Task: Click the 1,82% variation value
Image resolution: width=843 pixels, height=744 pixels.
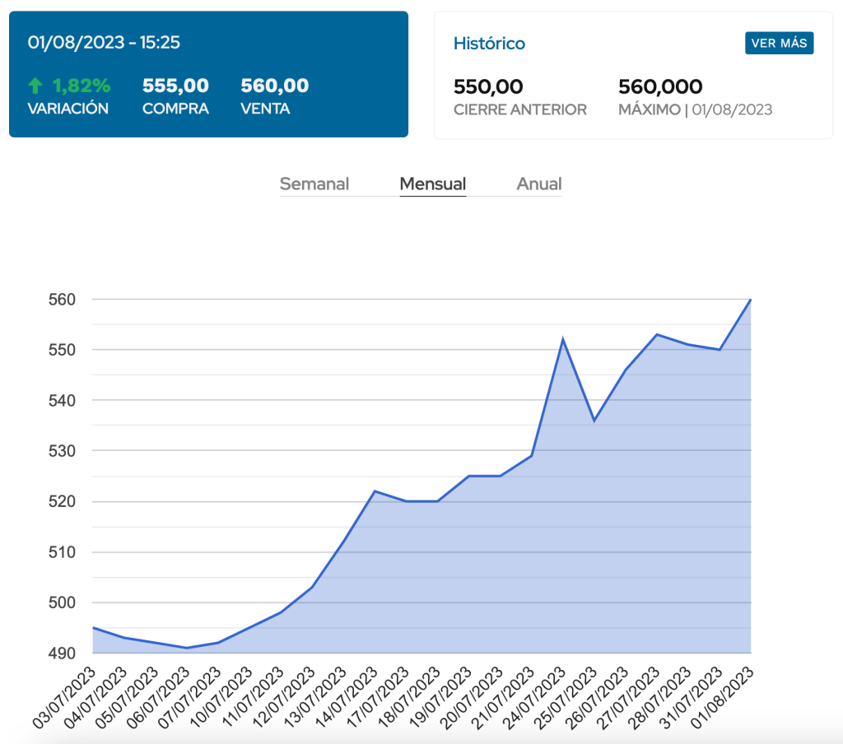Action: 81,86
